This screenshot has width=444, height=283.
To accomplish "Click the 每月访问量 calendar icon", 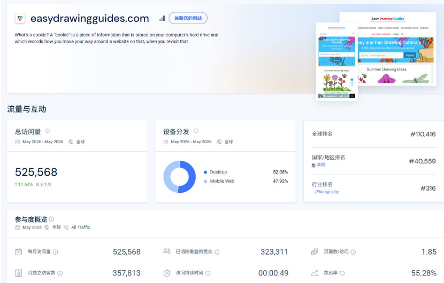I will tap(19, 251).
